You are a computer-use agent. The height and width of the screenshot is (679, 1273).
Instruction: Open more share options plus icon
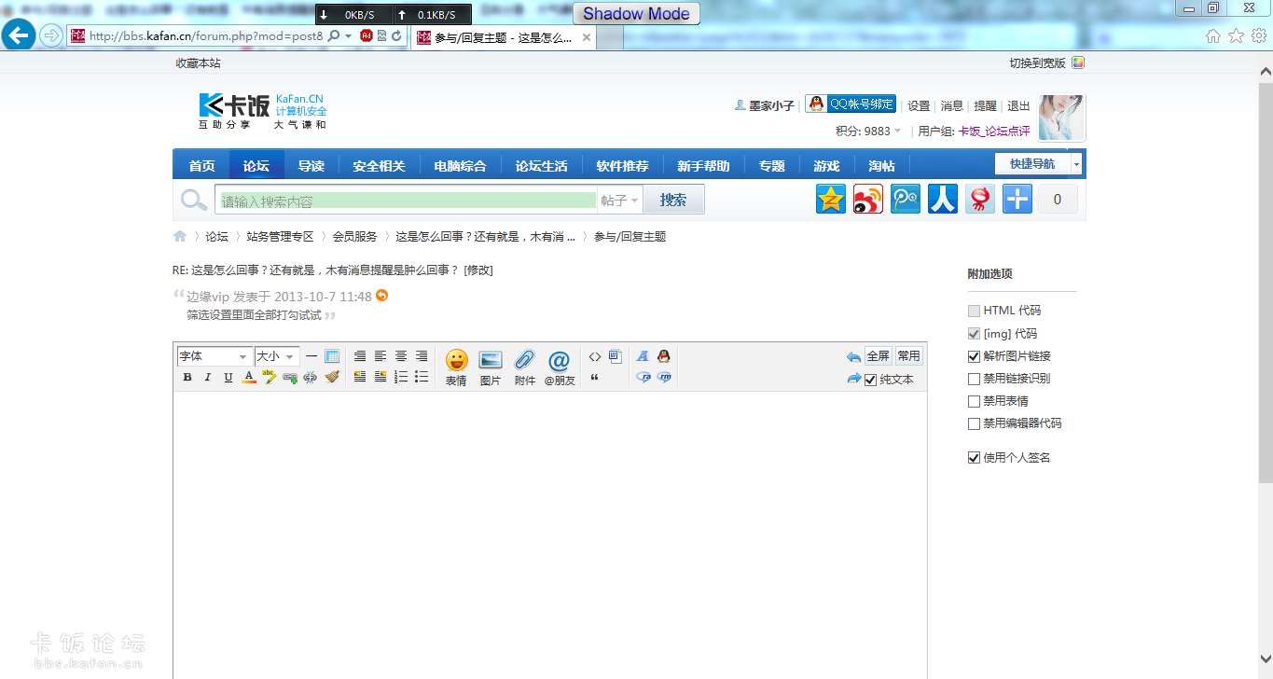tap(1017, 199)
